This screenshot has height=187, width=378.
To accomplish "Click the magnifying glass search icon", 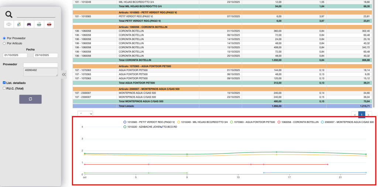I will (x=9, y=15).
